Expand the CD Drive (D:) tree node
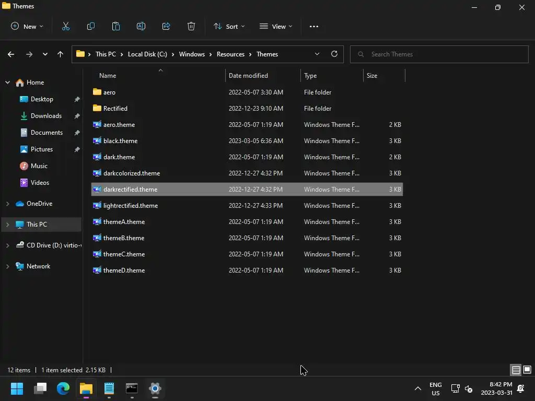Screen dimensions: 535x401 pyautogui.click(x=7, y=245)
